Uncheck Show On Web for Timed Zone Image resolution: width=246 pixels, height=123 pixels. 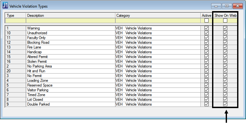(x=225, y=95)
